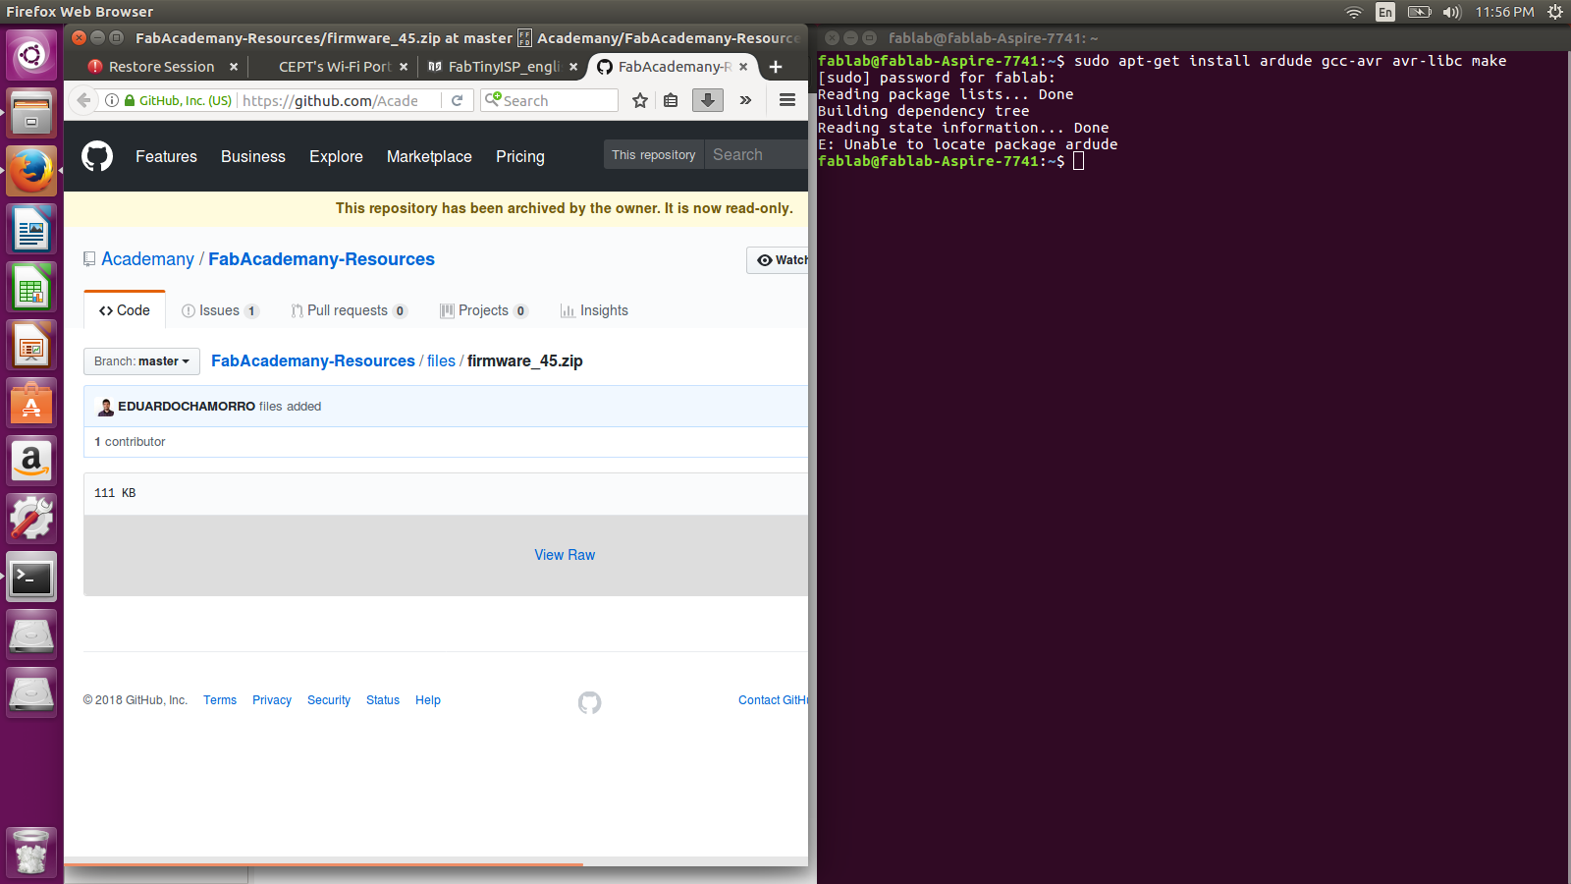
Task: Open the Amazon launcher in the dock
Action: pos(31,462)
